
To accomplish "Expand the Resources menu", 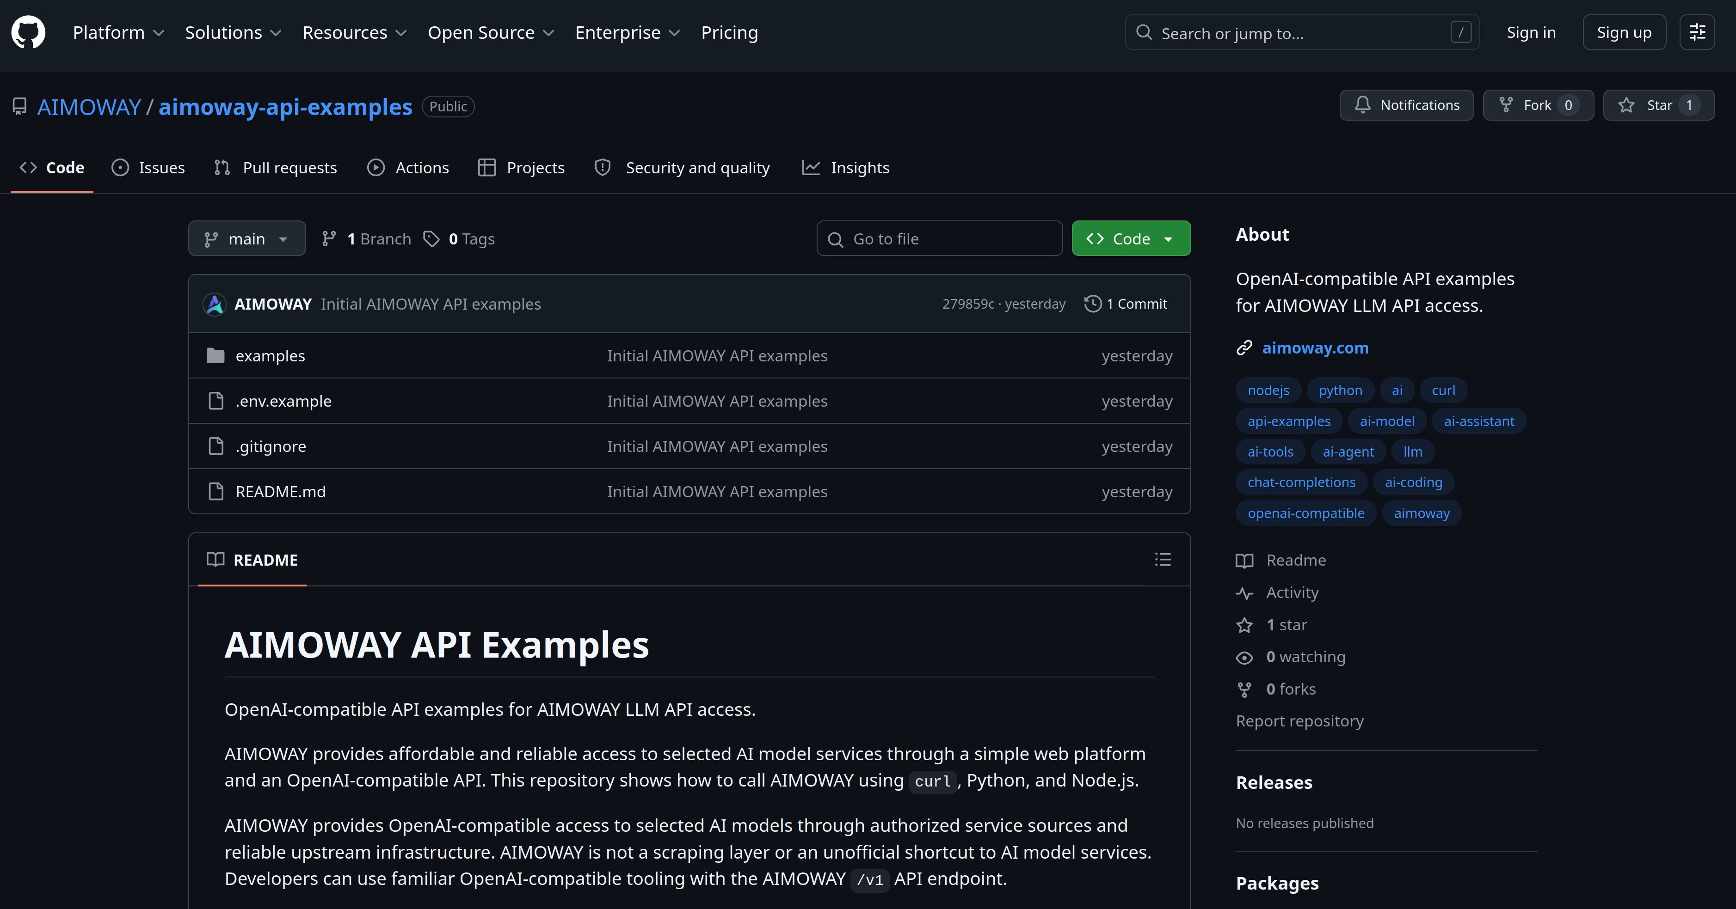I will (355, 32).
